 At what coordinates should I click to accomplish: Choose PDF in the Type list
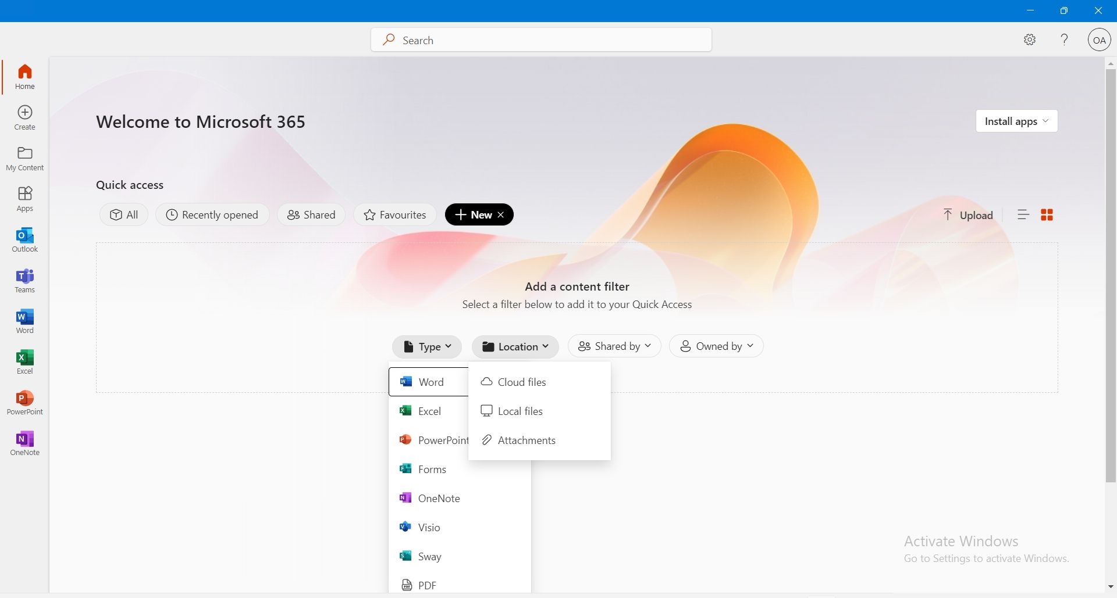[x=460, y=584]
